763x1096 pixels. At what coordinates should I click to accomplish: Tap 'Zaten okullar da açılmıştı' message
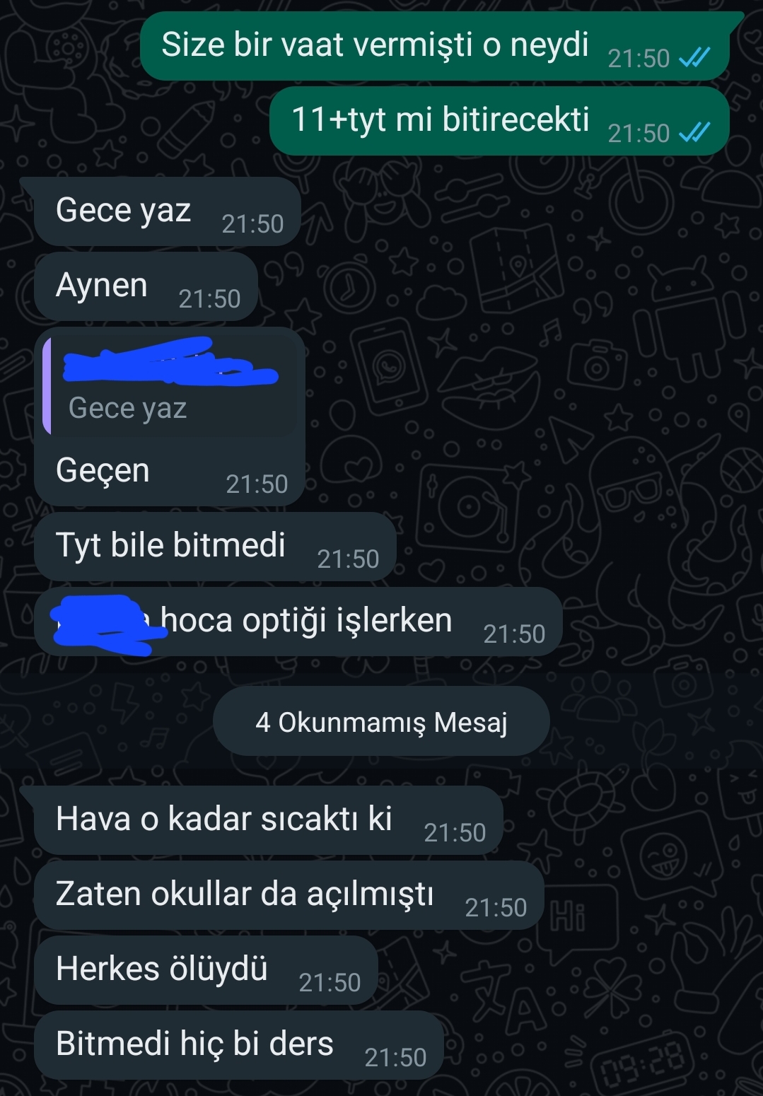[289, 895]
